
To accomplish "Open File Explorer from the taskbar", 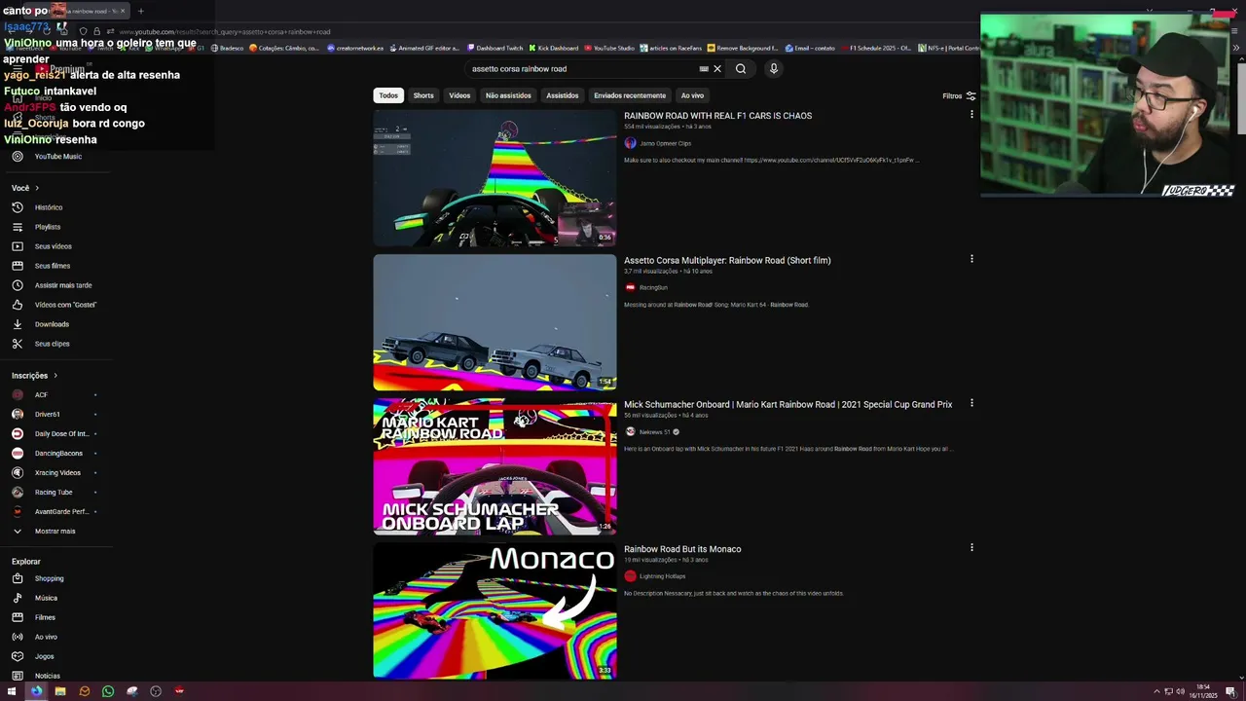I will 60,691.
